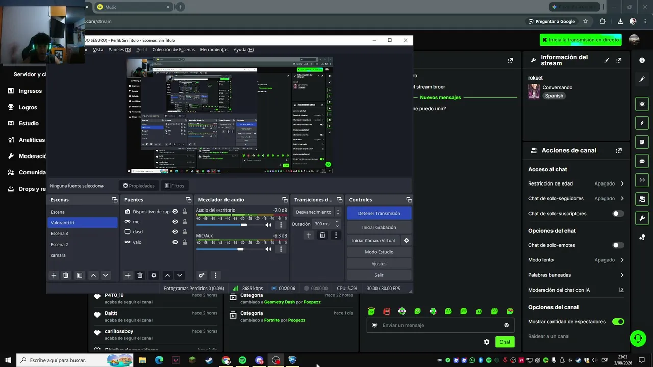Focus the Enviar un mensaje field
653x367 pixels.
[x=440, y=325]
